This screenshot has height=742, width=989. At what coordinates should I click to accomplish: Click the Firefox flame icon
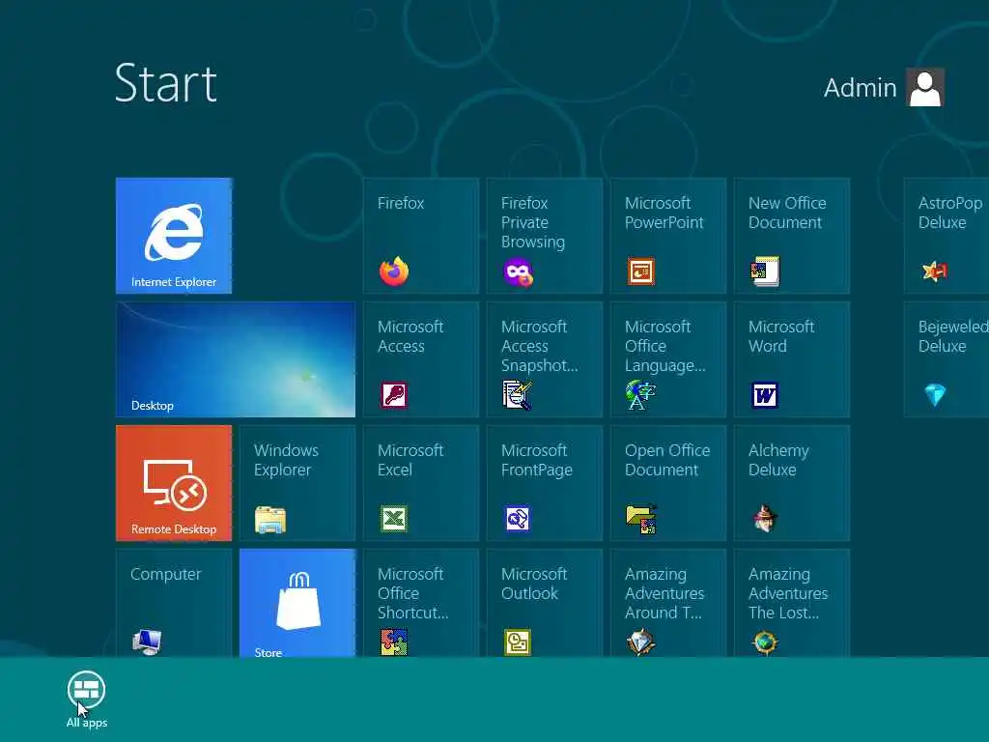click(394, 271)
